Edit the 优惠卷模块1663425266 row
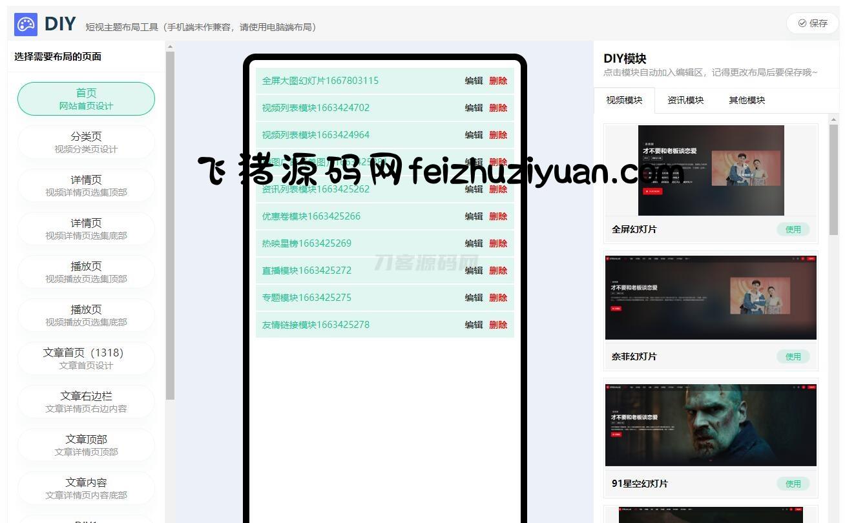The width and height of the screenshot is (845, 523). (474, 216)
